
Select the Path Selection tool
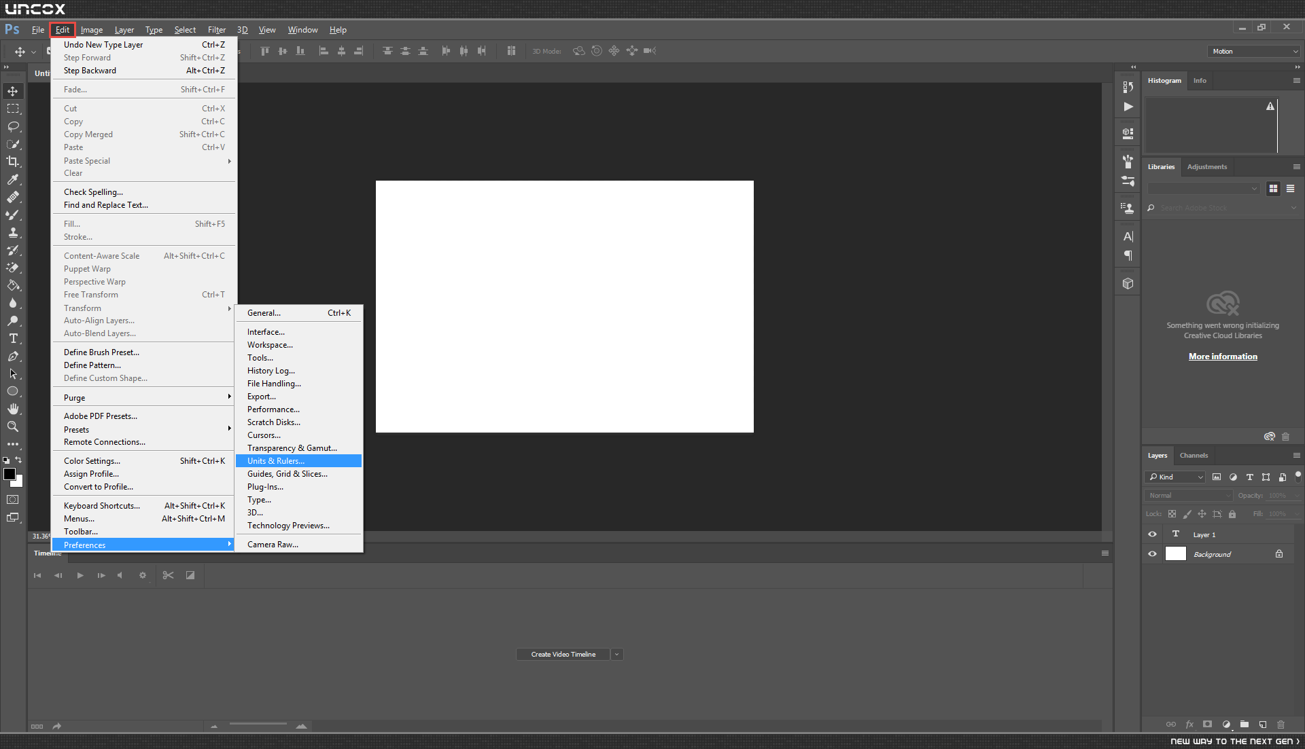pos(13,373)
